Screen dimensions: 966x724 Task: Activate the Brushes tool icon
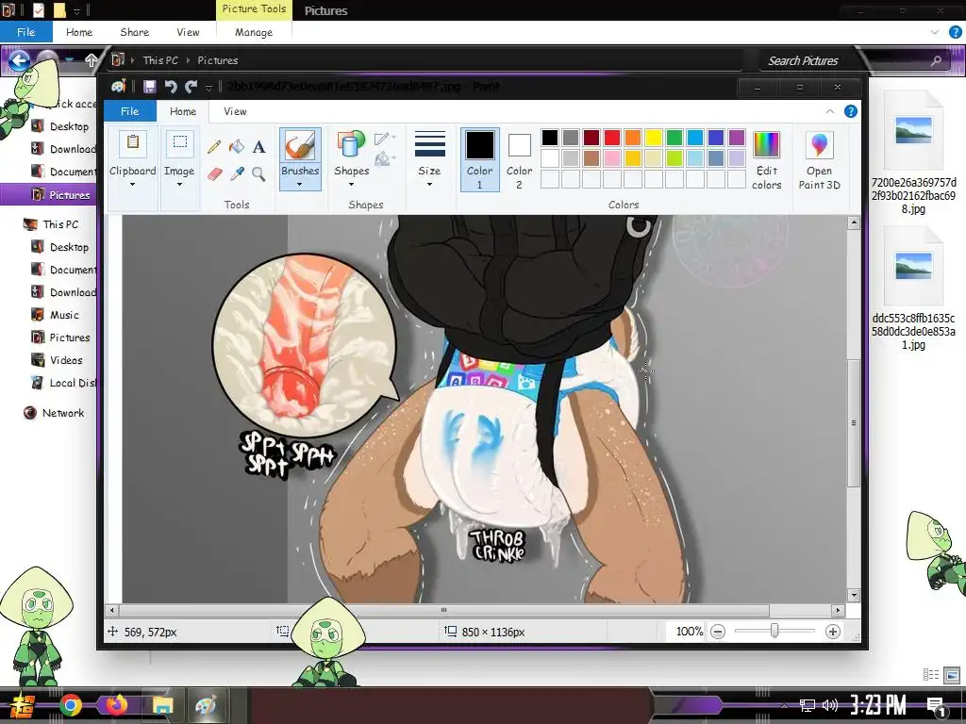300,146
